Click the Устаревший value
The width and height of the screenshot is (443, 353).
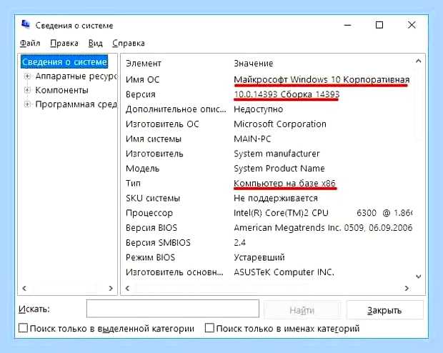click(x=259, y=257)
